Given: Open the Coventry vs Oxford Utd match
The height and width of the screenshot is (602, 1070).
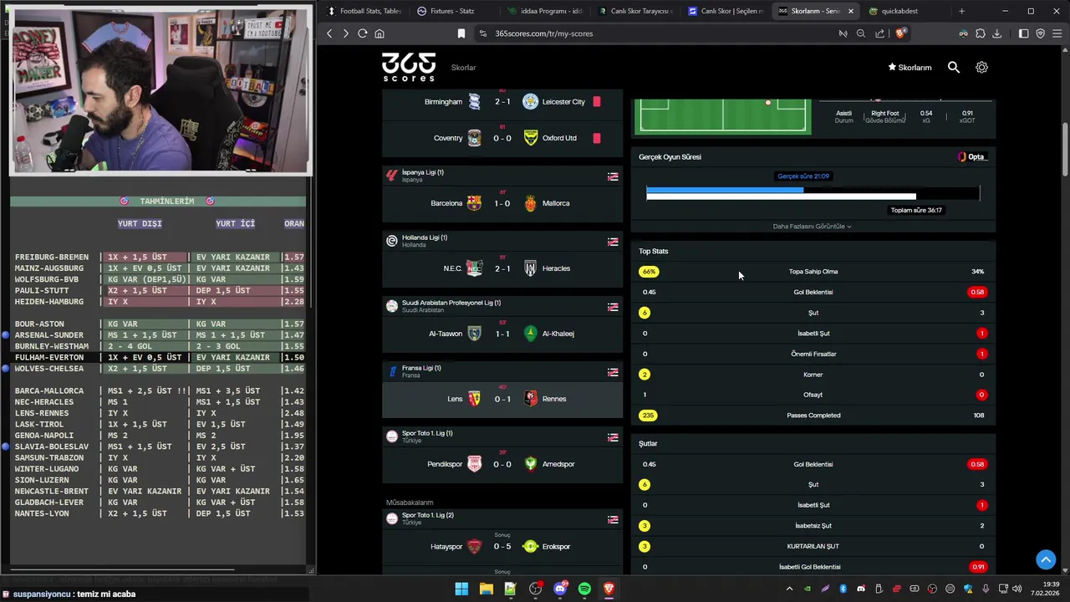Looking at the screenshot, I should click(x=502, y=138).
